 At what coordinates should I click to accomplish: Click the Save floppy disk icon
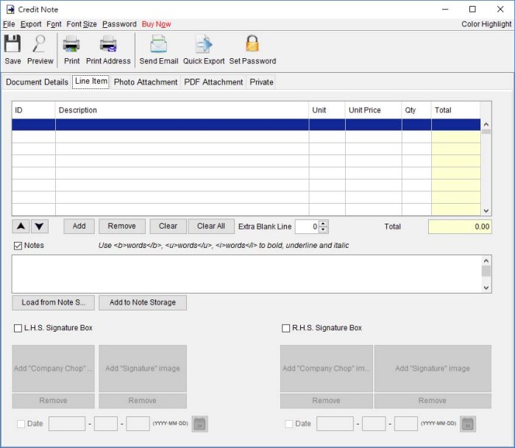13,43
